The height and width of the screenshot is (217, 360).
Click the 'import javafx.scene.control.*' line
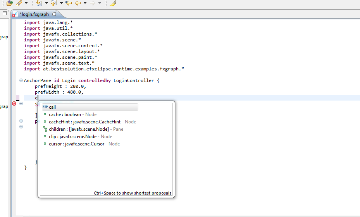point(64,46)
